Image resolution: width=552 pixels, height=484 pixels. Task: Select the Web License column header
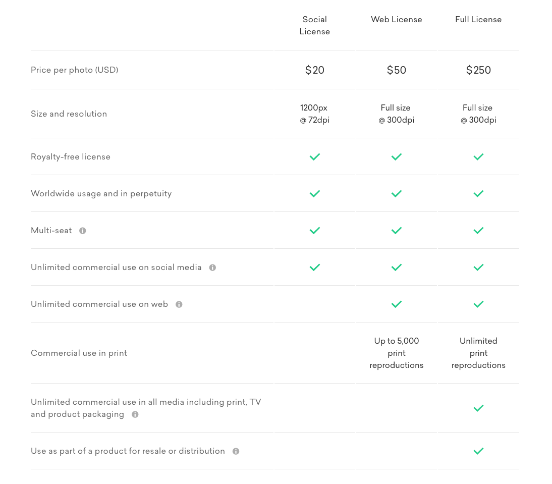397,20
